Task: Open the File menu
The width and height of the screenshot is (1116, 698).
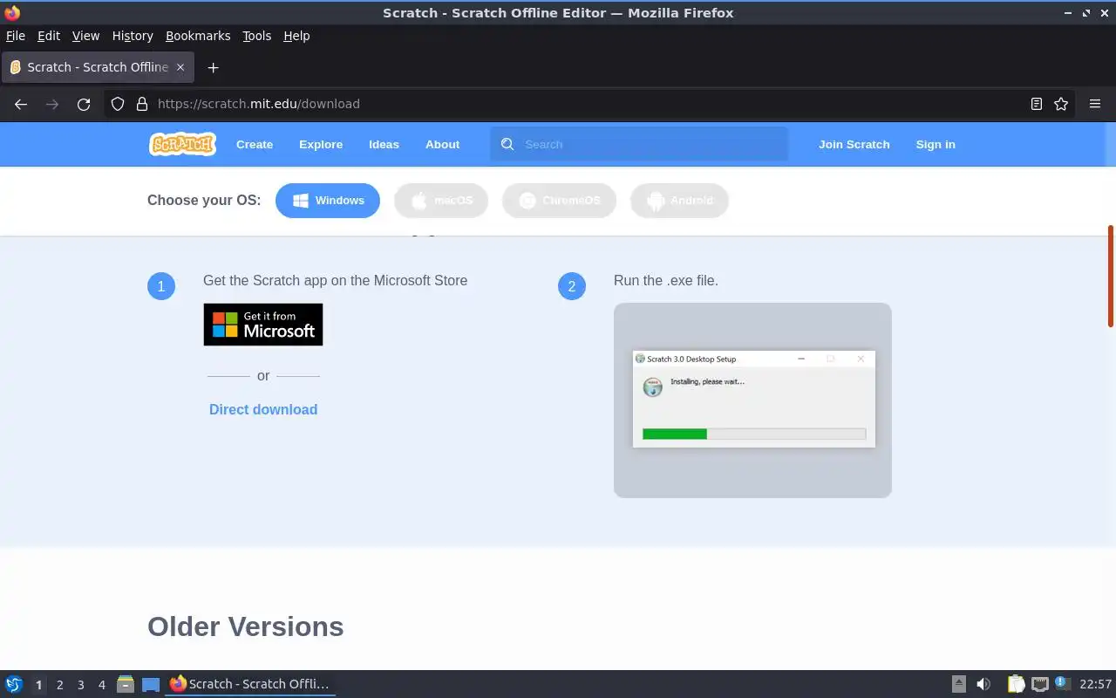Action: pos(16,36)
